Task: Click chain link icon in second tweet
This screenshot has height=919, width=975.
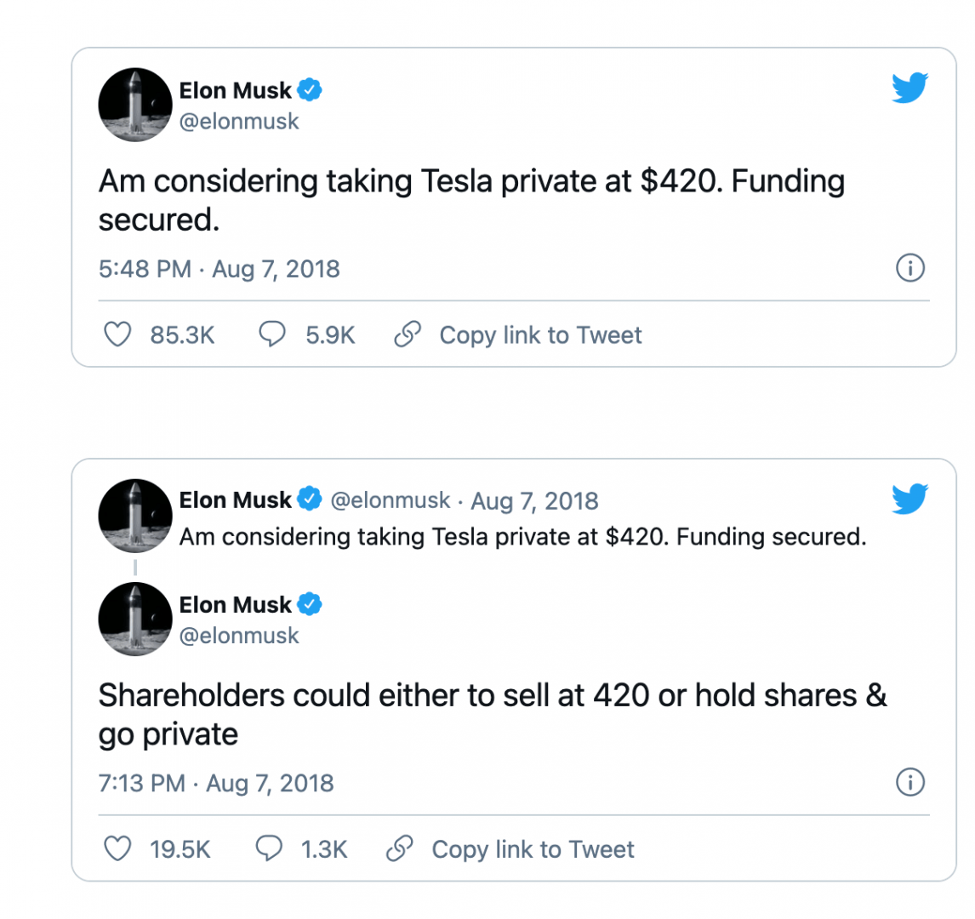Action: click(x=400, y=848)
